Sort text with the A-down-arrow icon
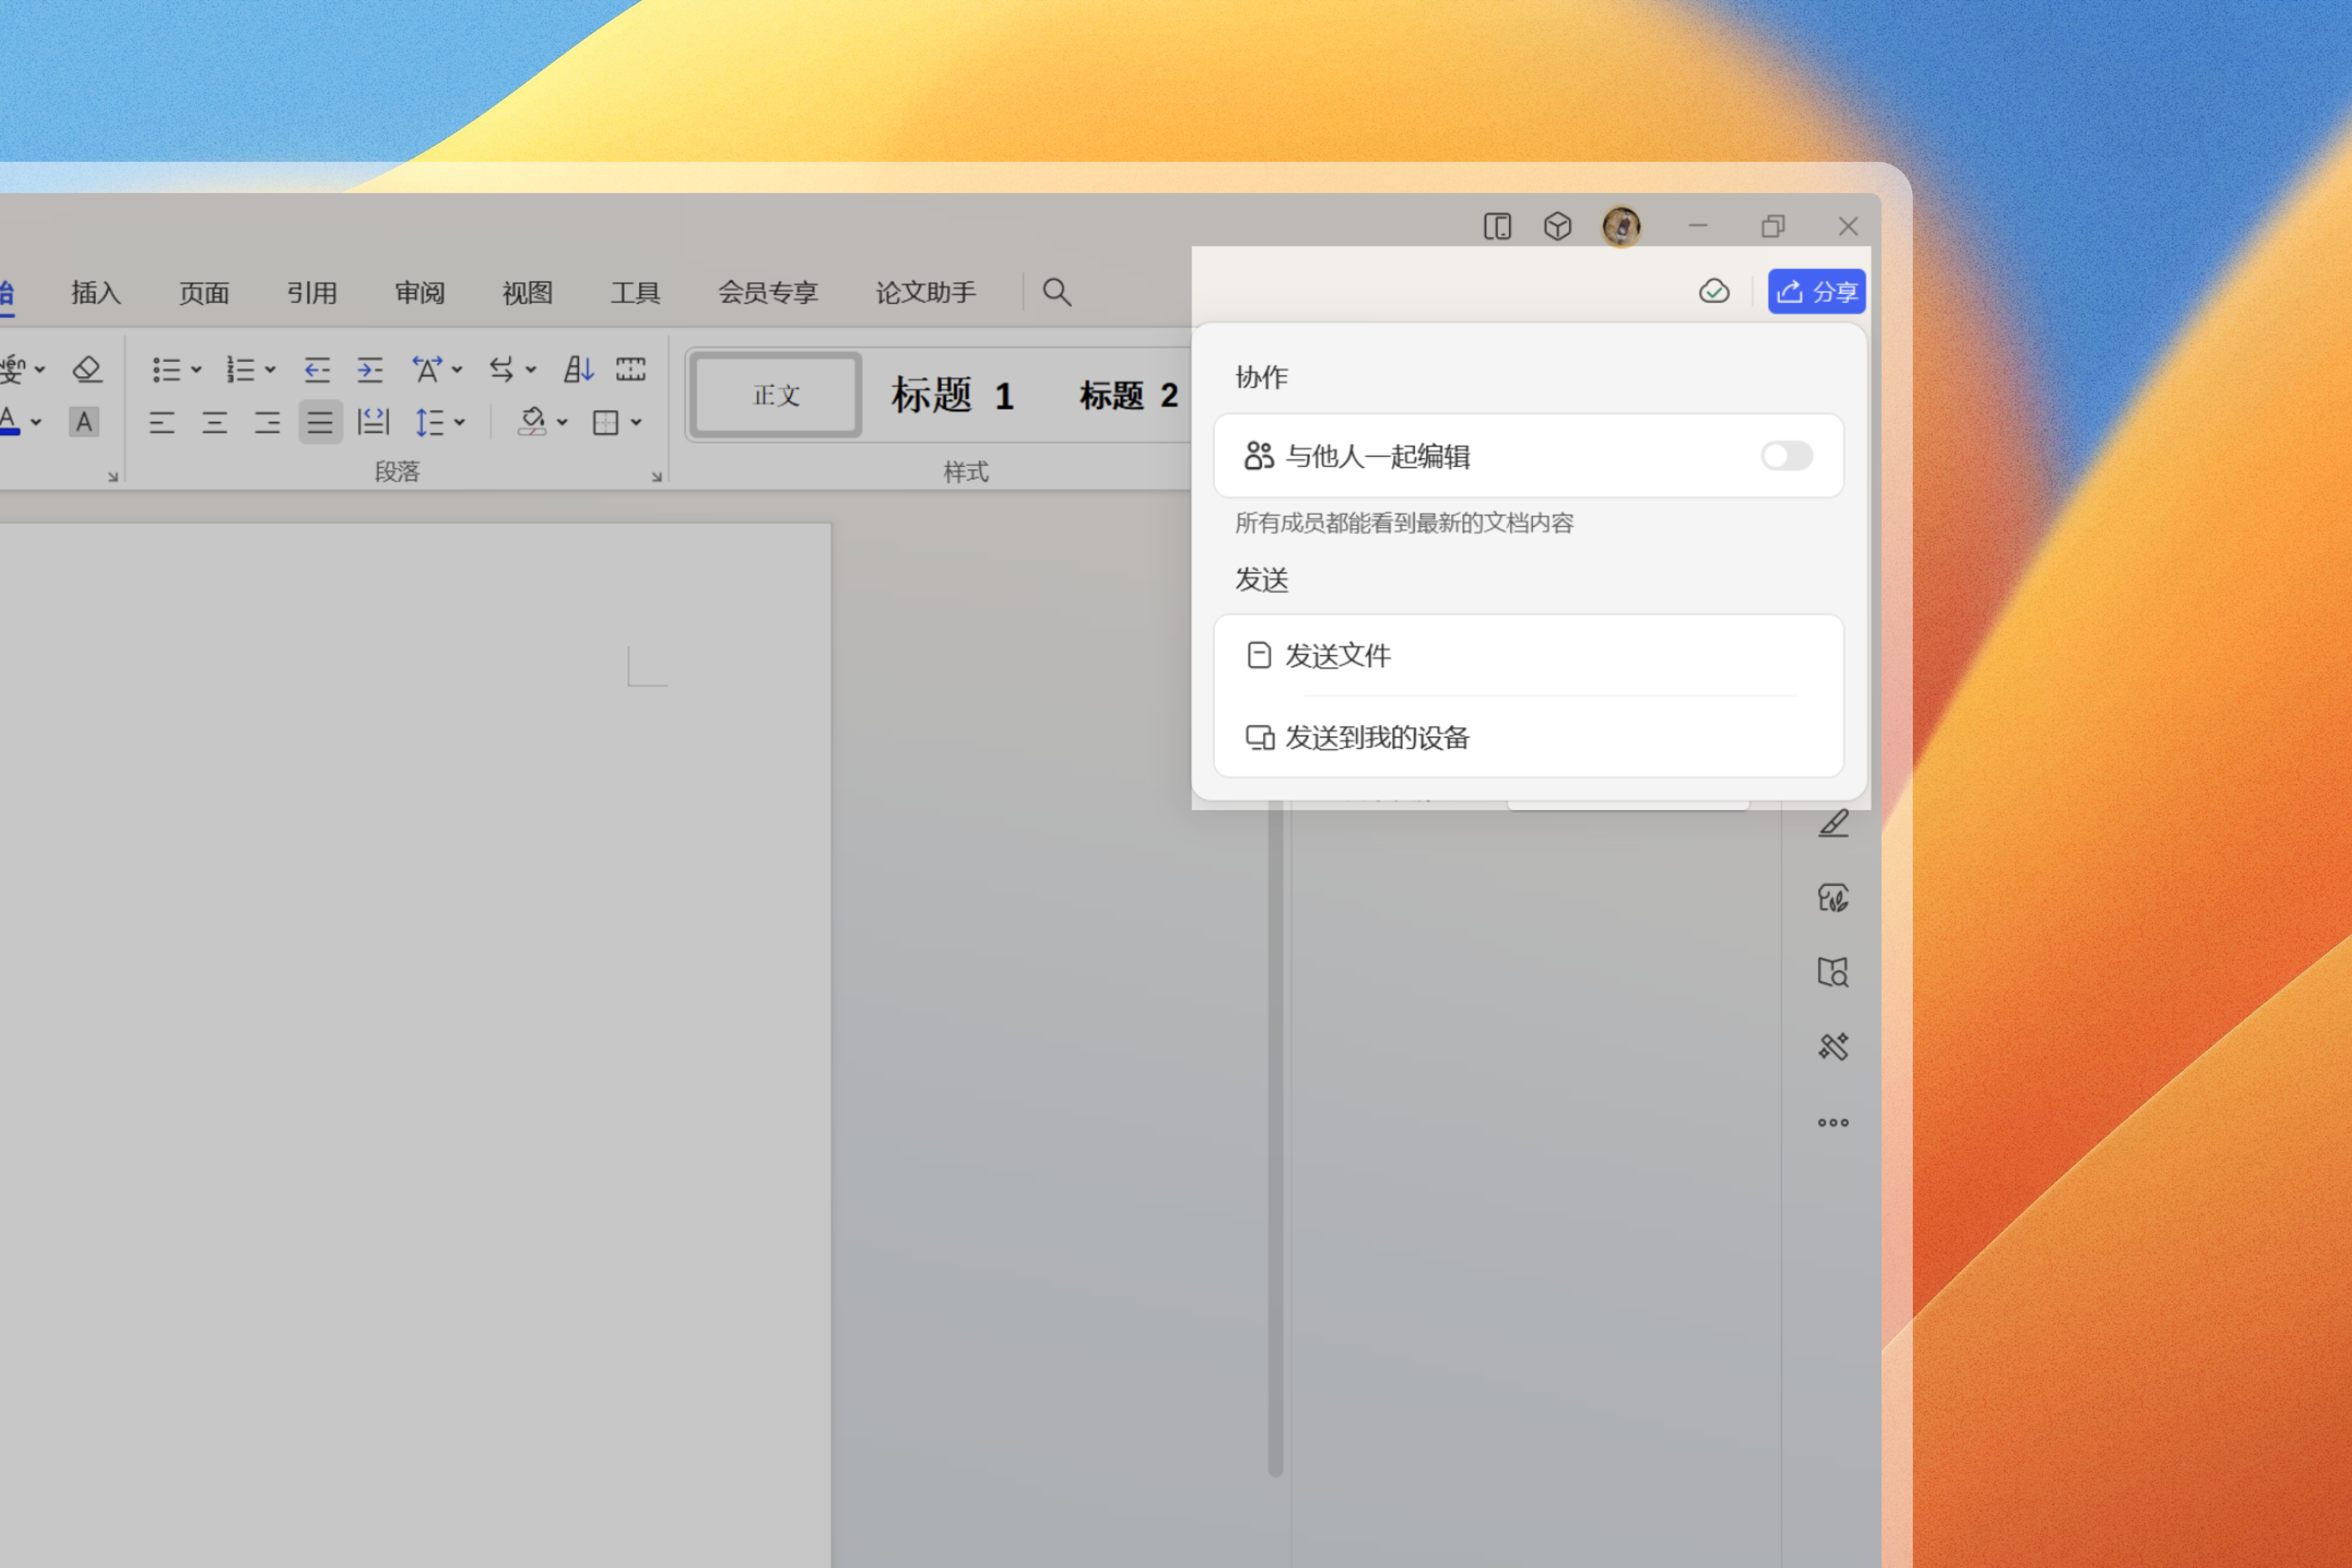The width and height of the screenshot is (2352, 1568). tap(578, 370)
